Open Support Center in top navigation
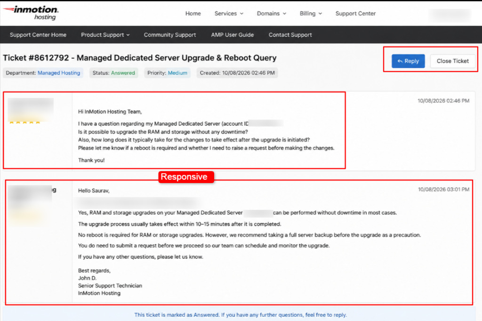This screenshot has height=321, width=482. pyautogui.click(x=355, y=14)
